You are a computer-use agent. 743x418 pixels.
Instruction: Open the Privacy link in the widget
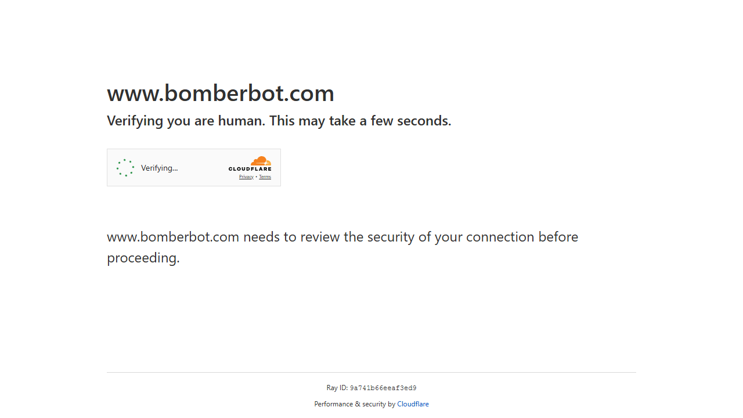(246, 177)
